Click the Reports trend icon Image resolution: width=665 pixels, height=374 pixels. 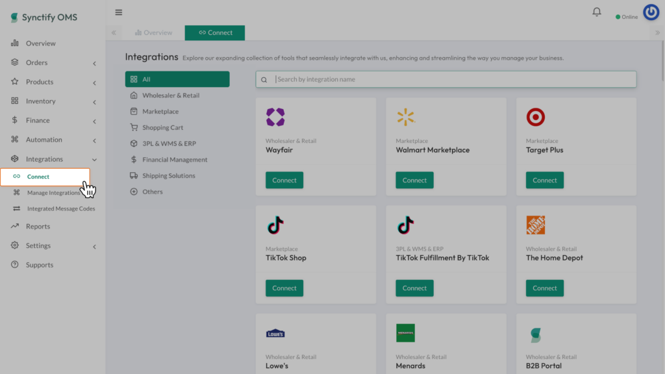click(x=15, y=226)
